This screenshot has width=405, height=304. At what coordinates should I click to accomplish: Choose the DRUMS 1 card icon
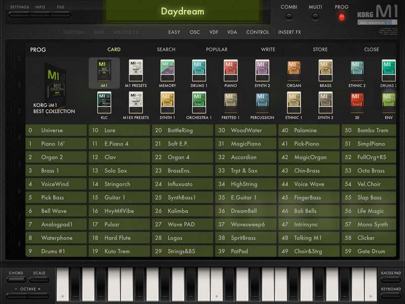(x=199, y=70)
